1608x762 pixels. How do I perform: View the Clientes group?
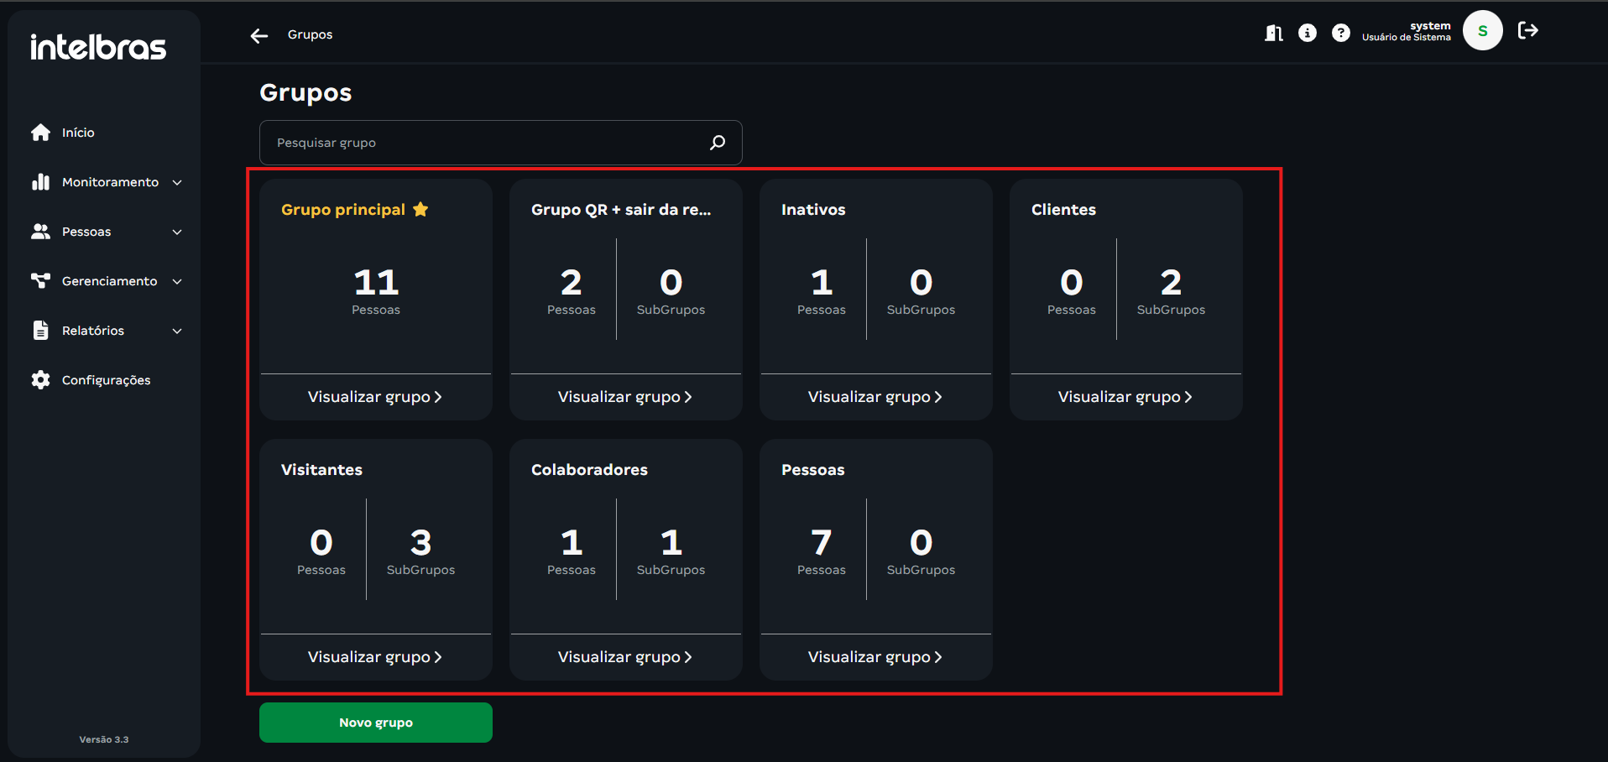click(x=1125, y=397)
